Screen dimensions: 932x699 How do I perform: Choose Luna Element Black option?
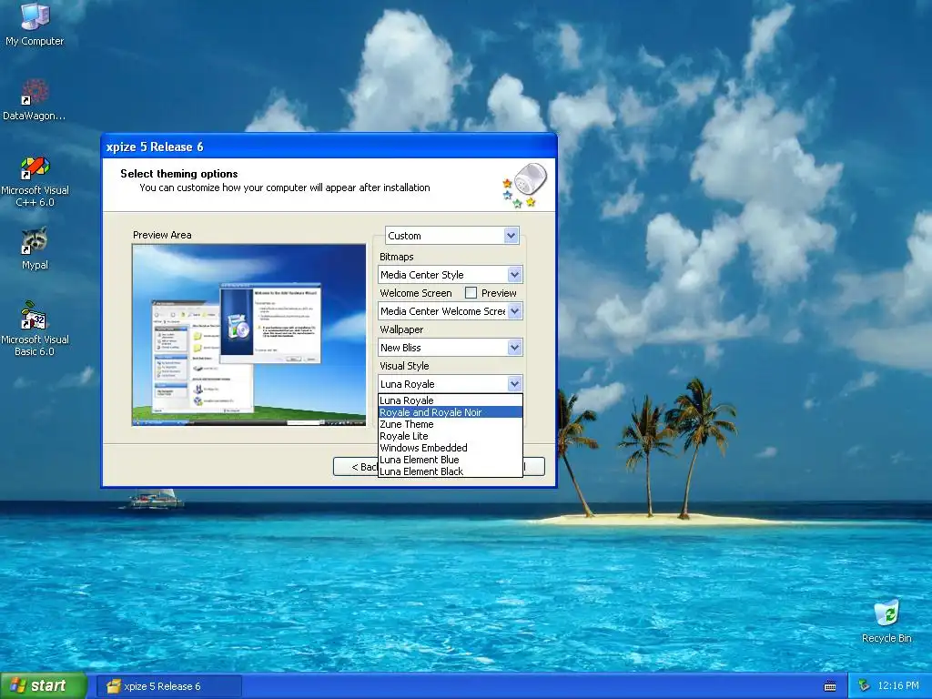coord(451,471)
